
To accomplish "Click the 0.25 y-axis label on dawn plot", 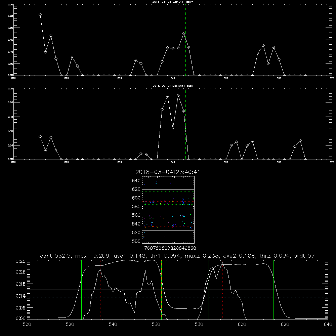I will point(11,16).
